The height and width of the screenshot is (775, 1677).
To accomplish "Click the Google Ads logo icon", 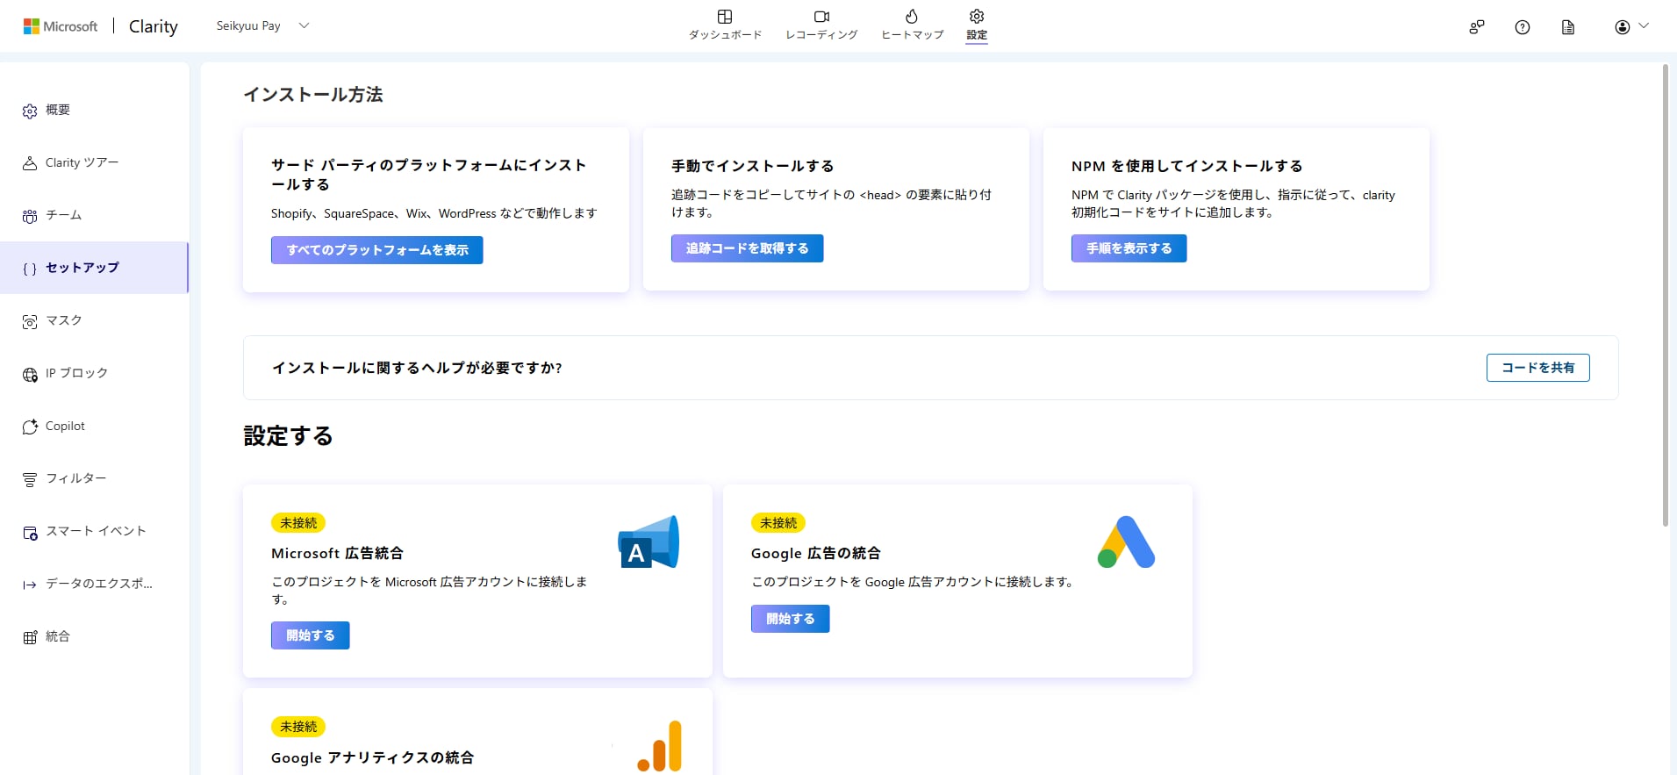I will [x=1126, y=542].
